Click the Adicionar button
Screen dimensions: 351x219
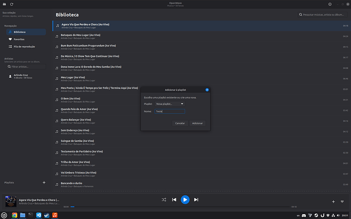197,123
